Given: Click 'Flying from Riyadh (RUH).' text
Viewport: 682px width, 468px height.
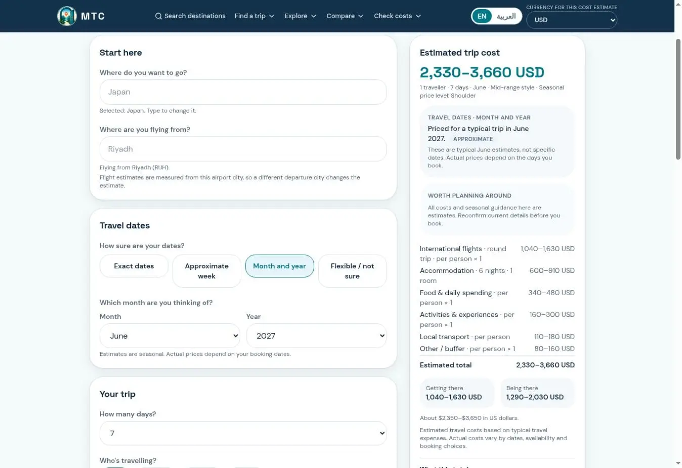Looking at the screenshot, I should tap(135, 168).
